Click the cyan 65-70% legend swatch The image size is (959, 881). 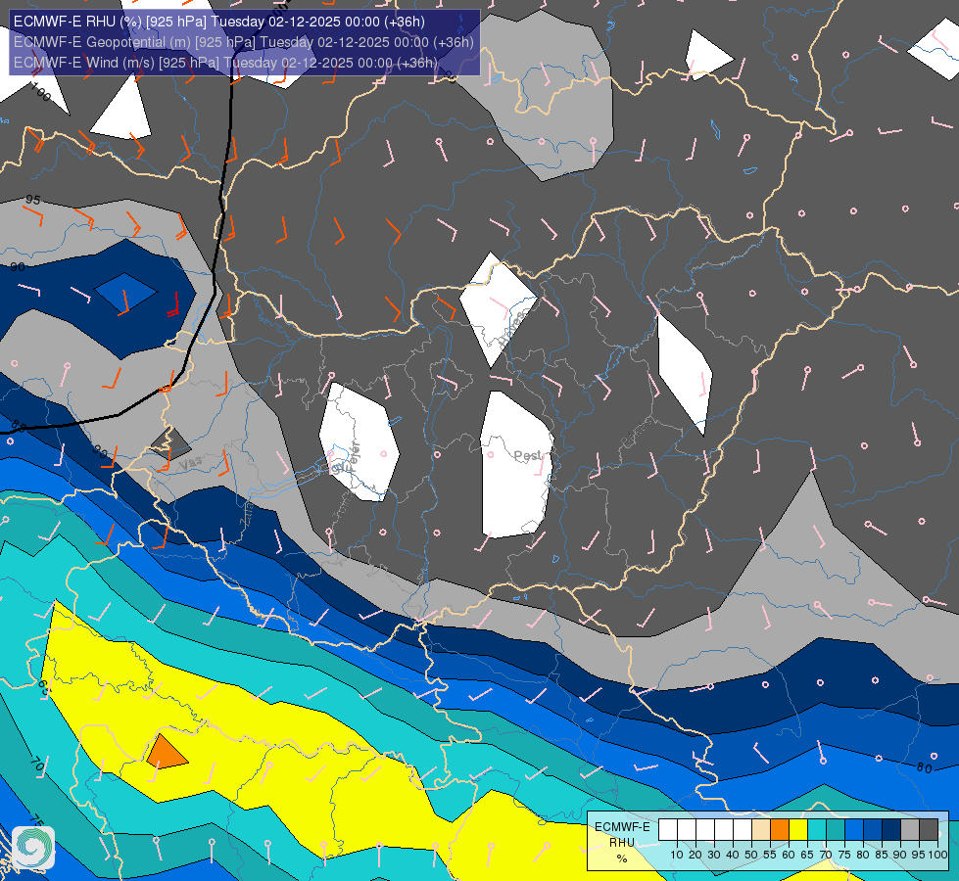point(817,830)
